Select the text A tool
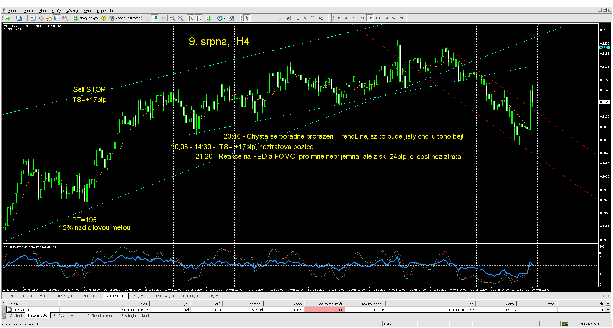 pos(305,18)
